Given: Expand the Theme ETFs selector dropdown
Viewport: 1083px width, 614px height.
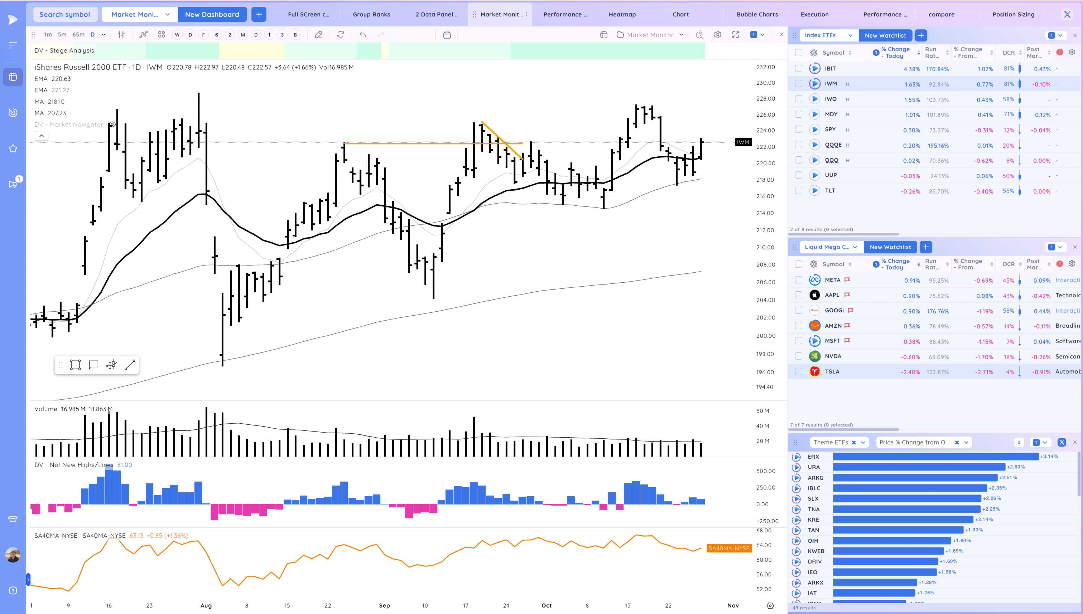Looking at the screenshot, I should [x=863, y=442].
